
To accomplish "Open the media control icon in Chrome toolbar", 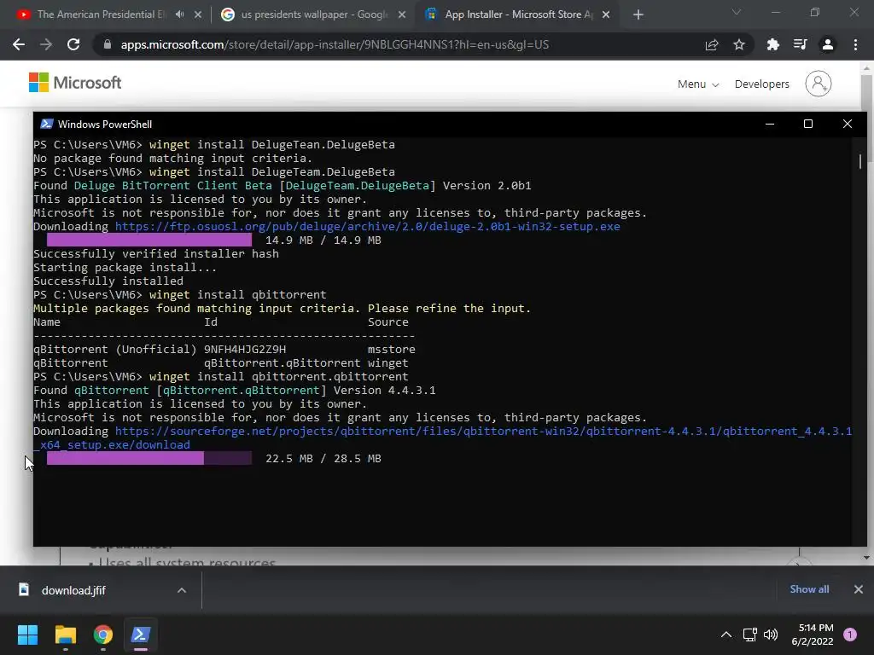I will pos(801,44).
